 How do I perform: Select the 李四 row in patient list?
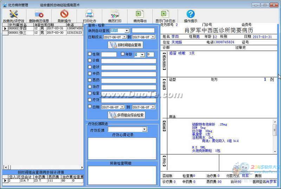click(x=43, y=28)
